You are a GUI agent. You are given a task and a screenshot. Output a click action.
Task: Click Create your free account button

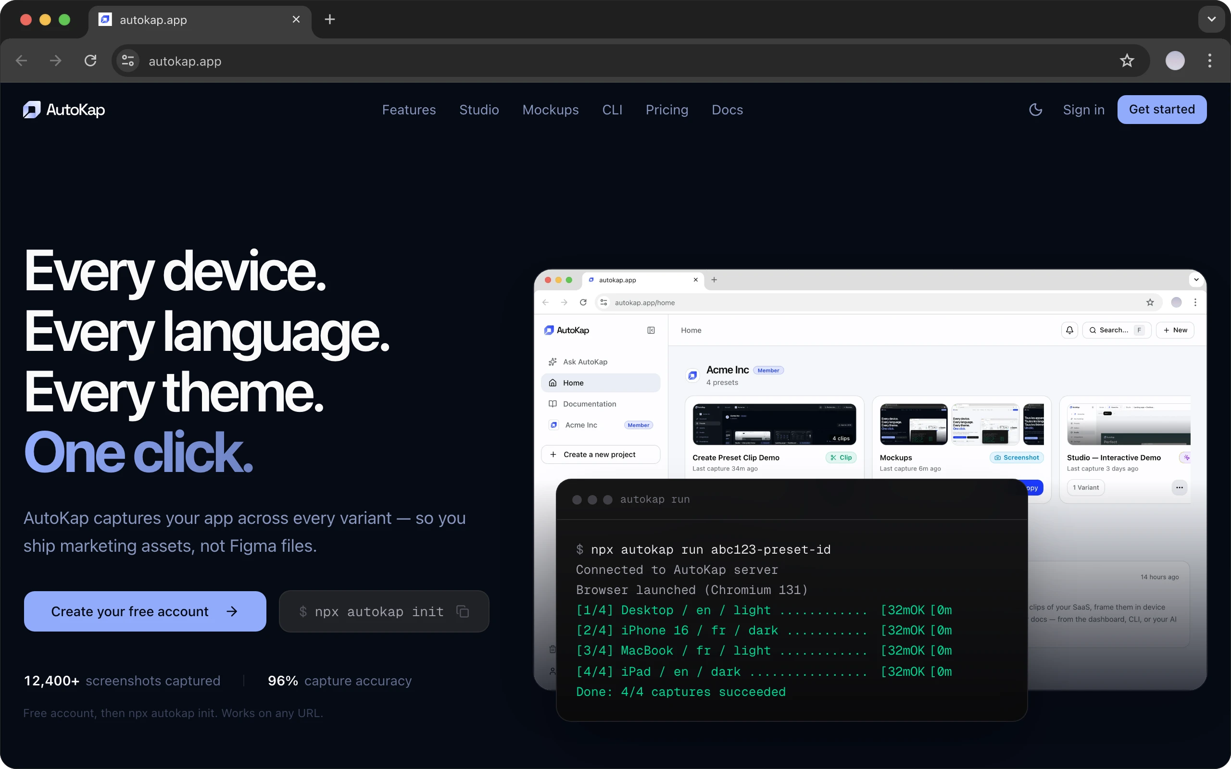click(x=145, y=611)
